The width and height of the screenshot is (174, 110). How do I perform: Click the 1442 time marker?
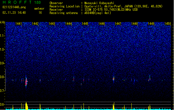[x=35, y=24]
